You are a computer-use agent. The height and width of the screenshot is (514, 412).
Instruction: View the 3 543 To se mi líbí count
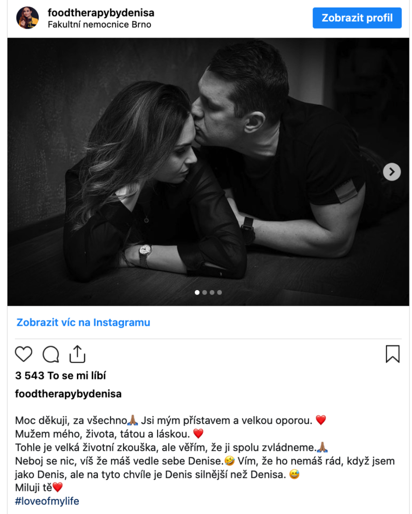pos(61,375)
